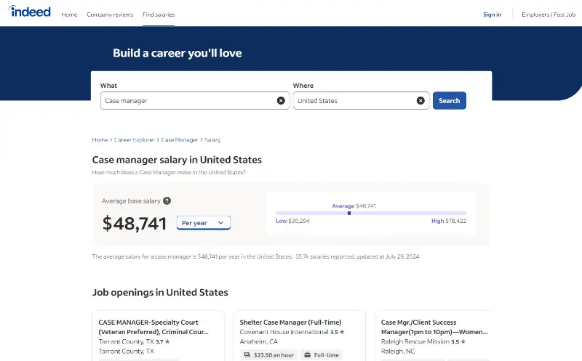Click the Raleigh Rescue Mission company name
The height and width of the screenshot is (361, 582).
point(415,341)
